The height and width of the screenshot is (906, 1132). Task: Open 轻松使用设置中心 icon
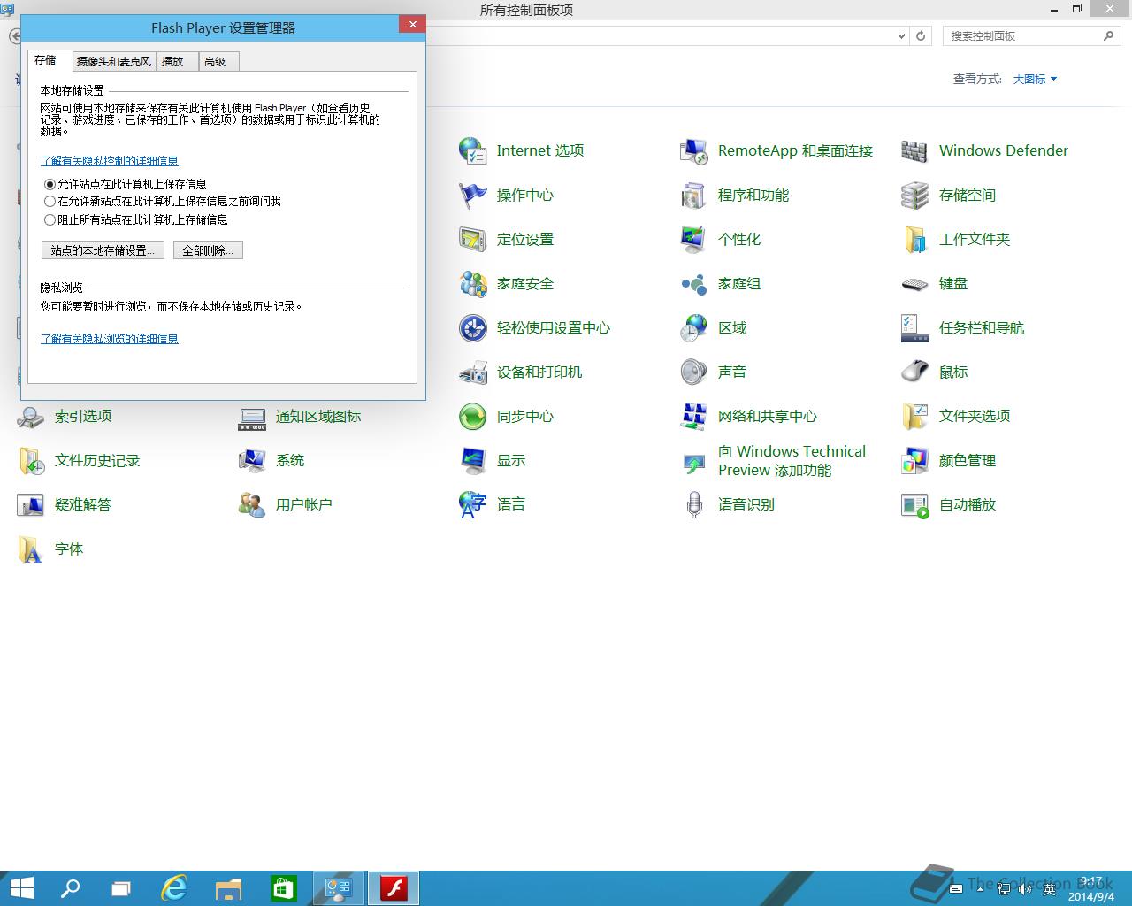point(473,327)
